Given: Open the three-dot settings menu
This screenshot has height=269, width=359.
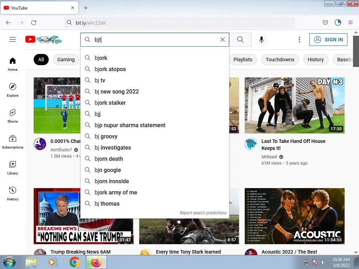Looking at the screenshot, I should 299,40.
